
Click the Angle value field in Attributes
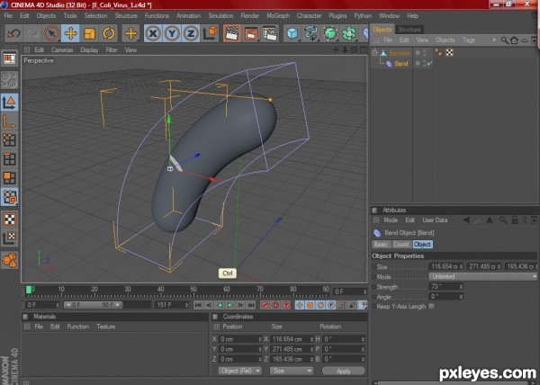[x=444, y=297]
